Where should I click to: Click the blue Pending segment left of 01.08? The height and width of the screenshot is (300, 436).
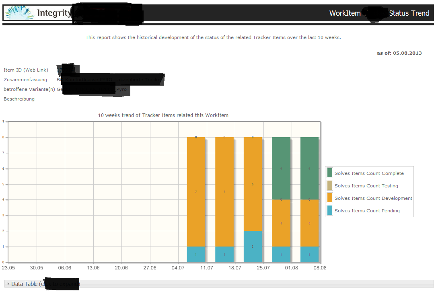pyautogui.click(x=281, y=255)
